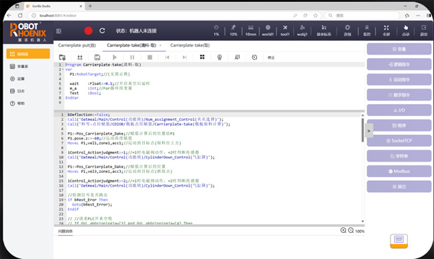Screen dimensions: 434x259
Task: Click the four-squares grid icon
Action: point(202,57)
